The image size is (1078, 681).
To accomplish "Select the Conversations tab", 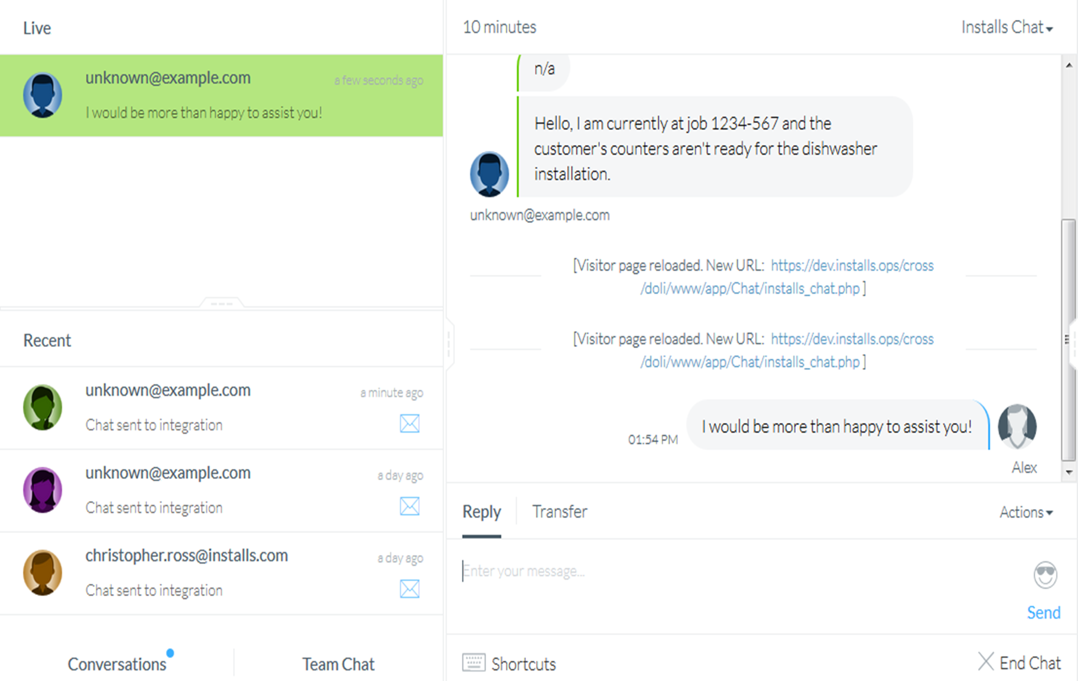I will click(117, 664).
